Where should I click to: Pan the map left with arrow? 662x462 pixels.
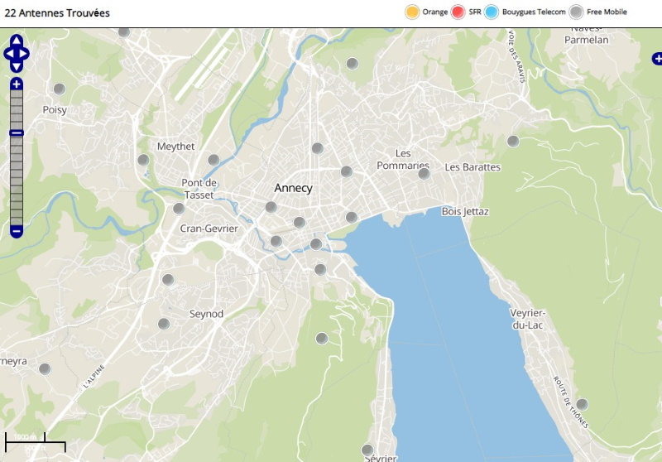point(8,55)
